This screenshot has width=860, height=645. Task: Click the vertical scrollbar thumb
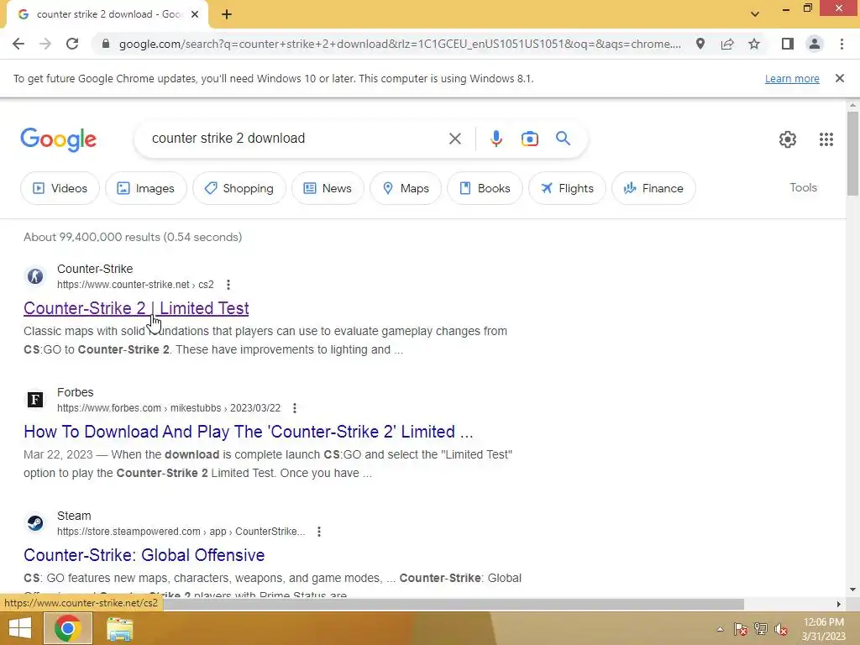coord(852,153)
